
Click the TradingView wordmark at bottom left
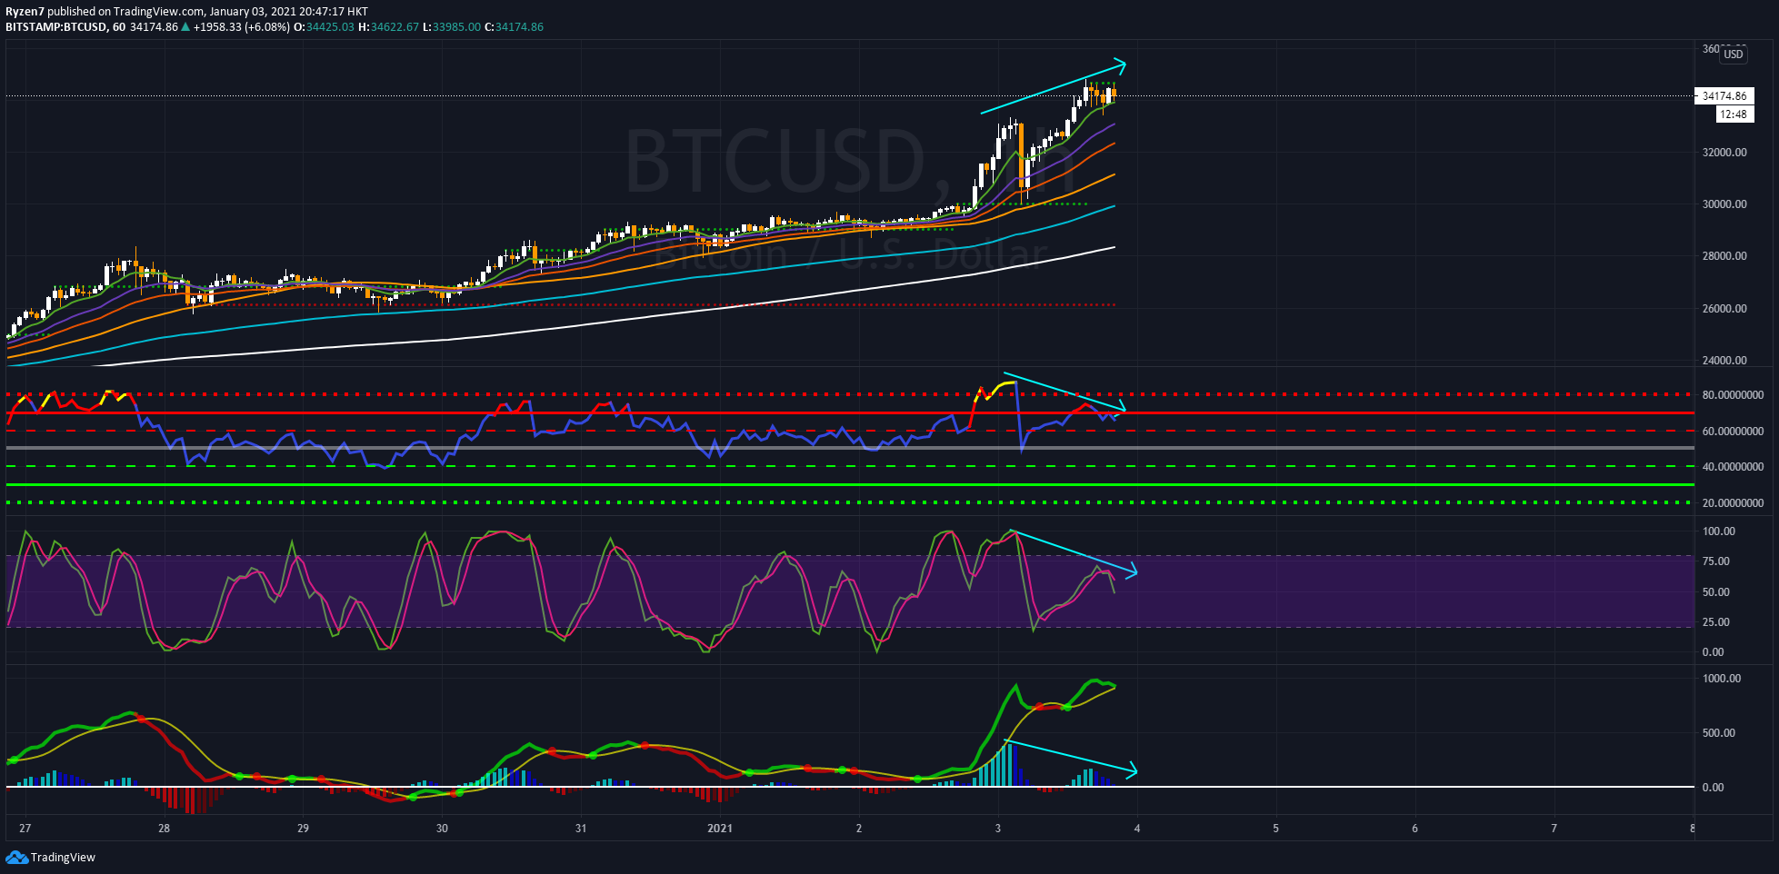pos(63,858)
